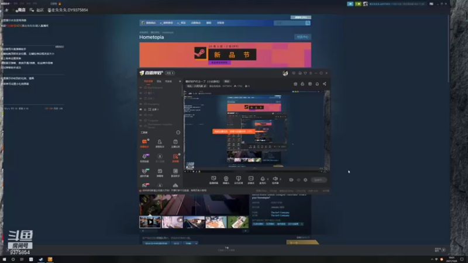Open Steam 社区 main menu
The height and width of the screenshot is (263, 468).
40,10
